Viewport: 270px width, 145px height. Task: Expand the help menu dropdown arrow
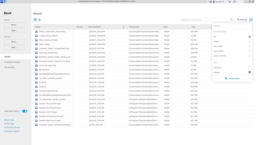237,2
